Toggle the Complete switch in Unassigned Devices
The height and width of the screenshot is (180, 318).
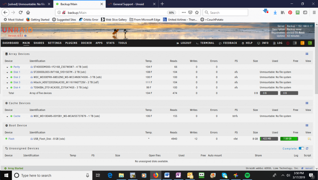click(x=301, y=148)
